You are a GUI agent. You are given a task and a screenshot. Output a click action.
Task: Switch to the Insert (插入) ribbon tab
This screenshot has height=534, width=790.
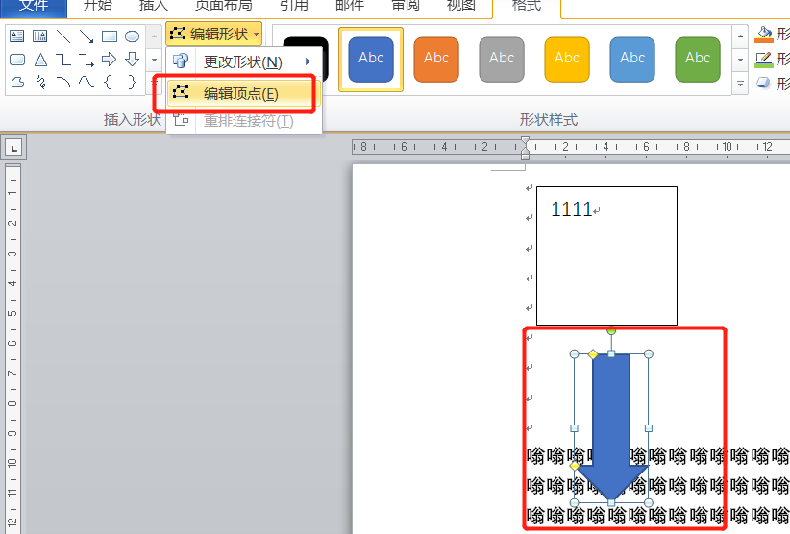tap(153, 6)
